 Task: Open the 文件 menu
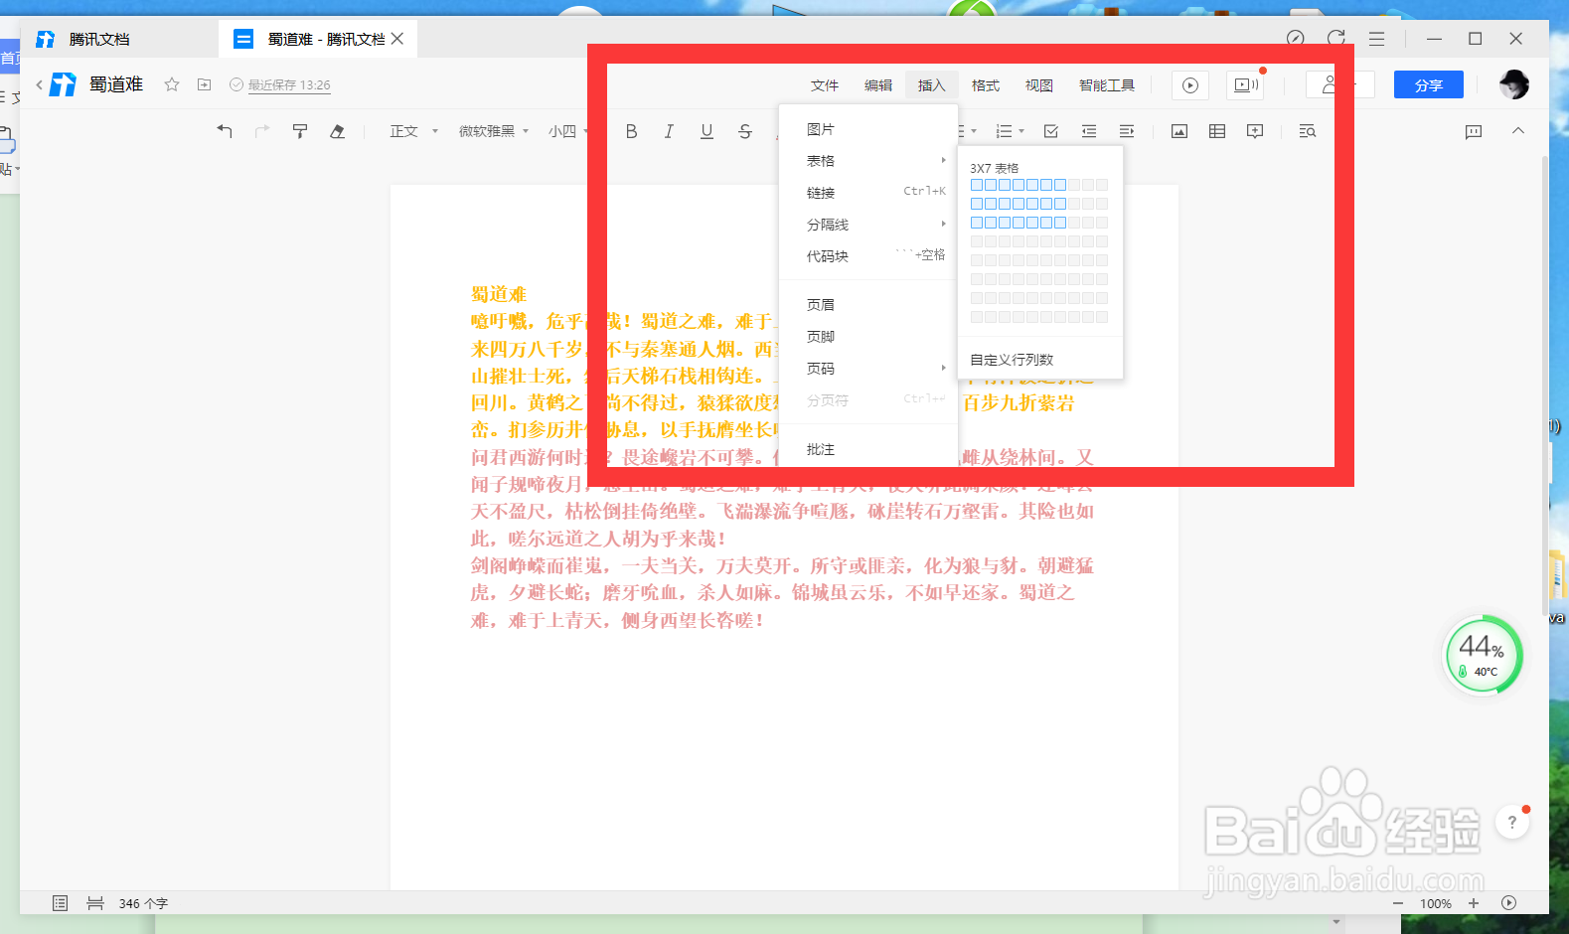[825, 85]
